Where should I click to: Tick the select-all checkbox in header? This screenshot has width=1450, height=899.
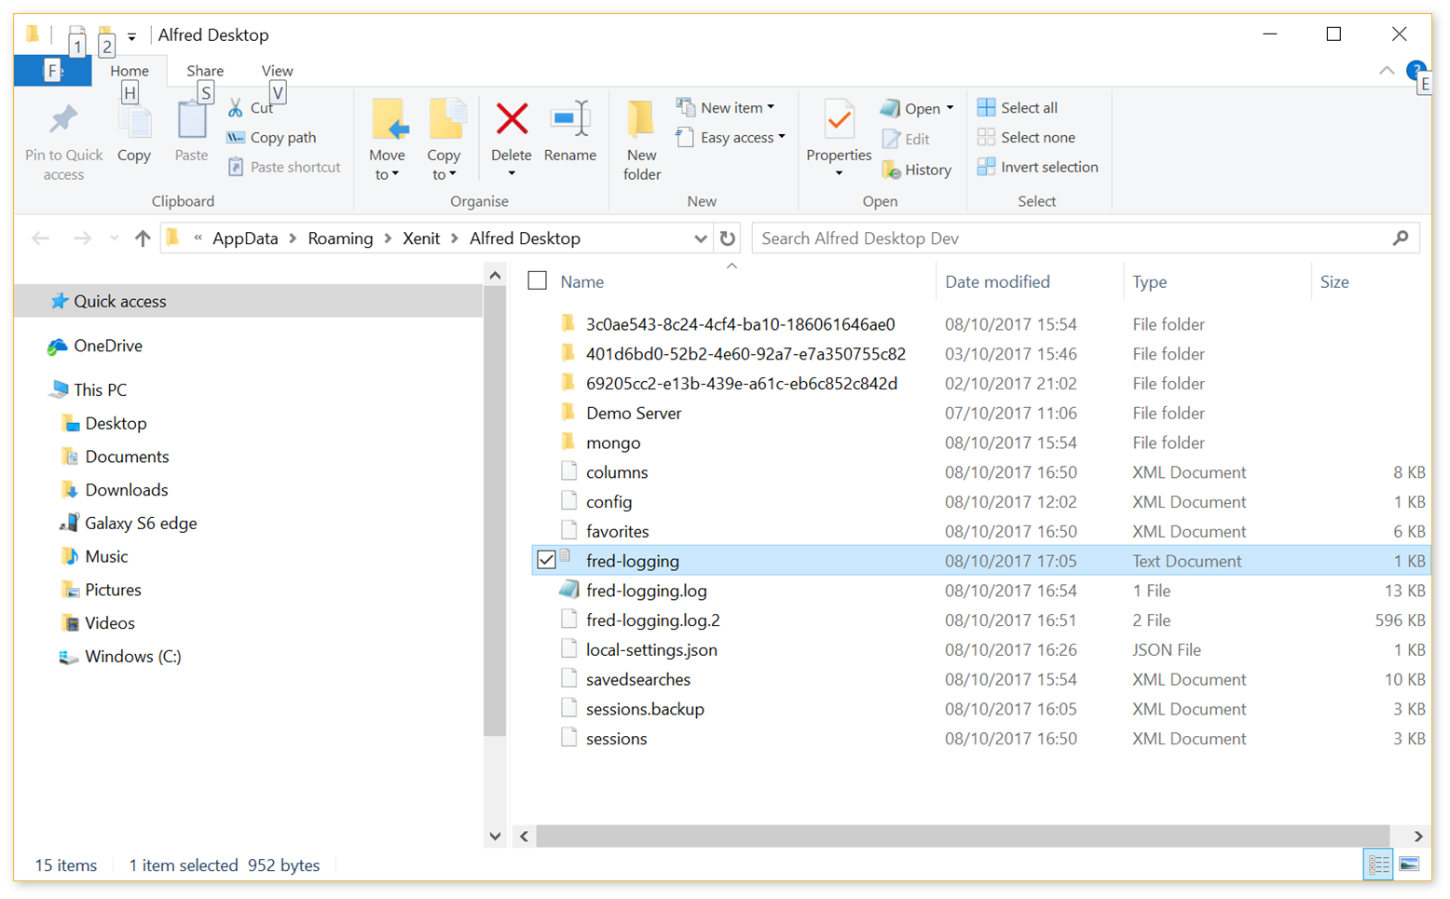click(538, 281)
